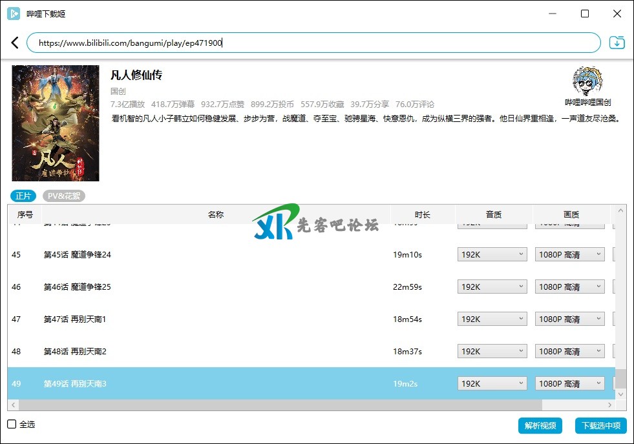Click the vertical scrollbar up arrow
634x444 pixels.
click(x=620, y=211)
